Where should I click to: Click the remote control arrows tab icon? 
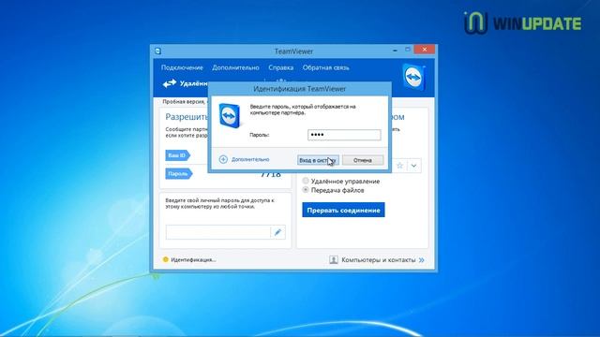pyautogui.click(x=169, y=83)
